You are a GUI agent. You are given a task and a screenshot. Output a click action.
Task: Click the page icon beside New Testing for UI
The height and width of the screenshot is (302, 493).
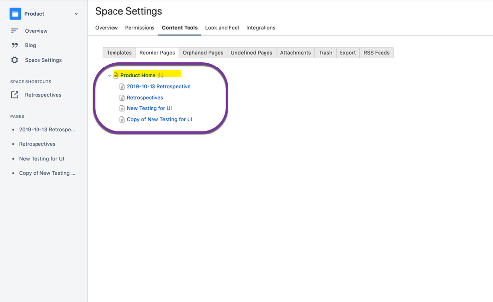pos(122,108)
